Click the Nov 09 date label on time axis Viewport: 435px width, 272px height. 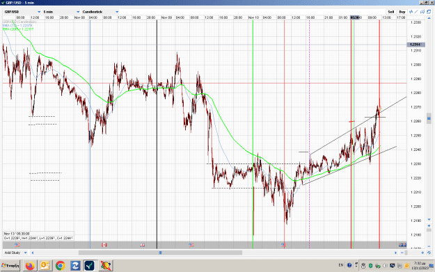pyautogui.click(x=166, y=17)
